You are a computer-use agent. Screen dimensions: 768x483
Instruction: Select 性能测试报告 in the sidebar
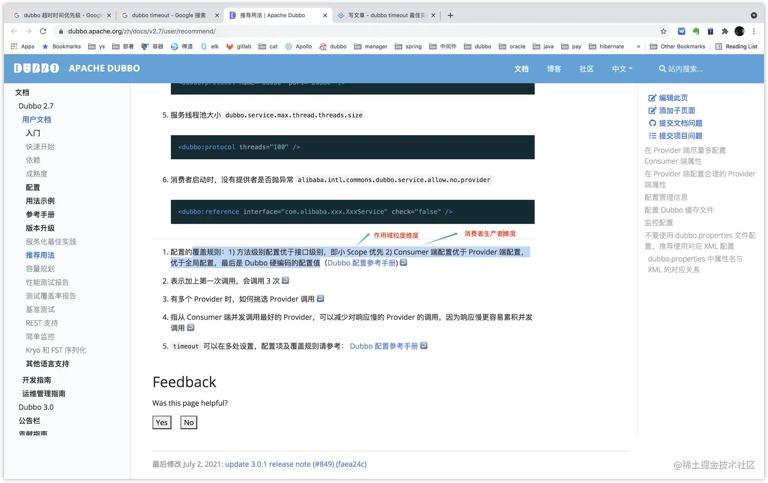[x=47, y=282]
